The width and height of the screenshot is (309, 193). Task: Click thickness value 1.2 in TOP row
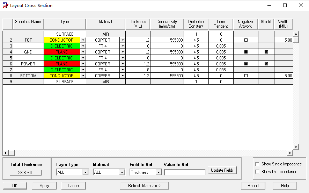click(x=138, y=40)
